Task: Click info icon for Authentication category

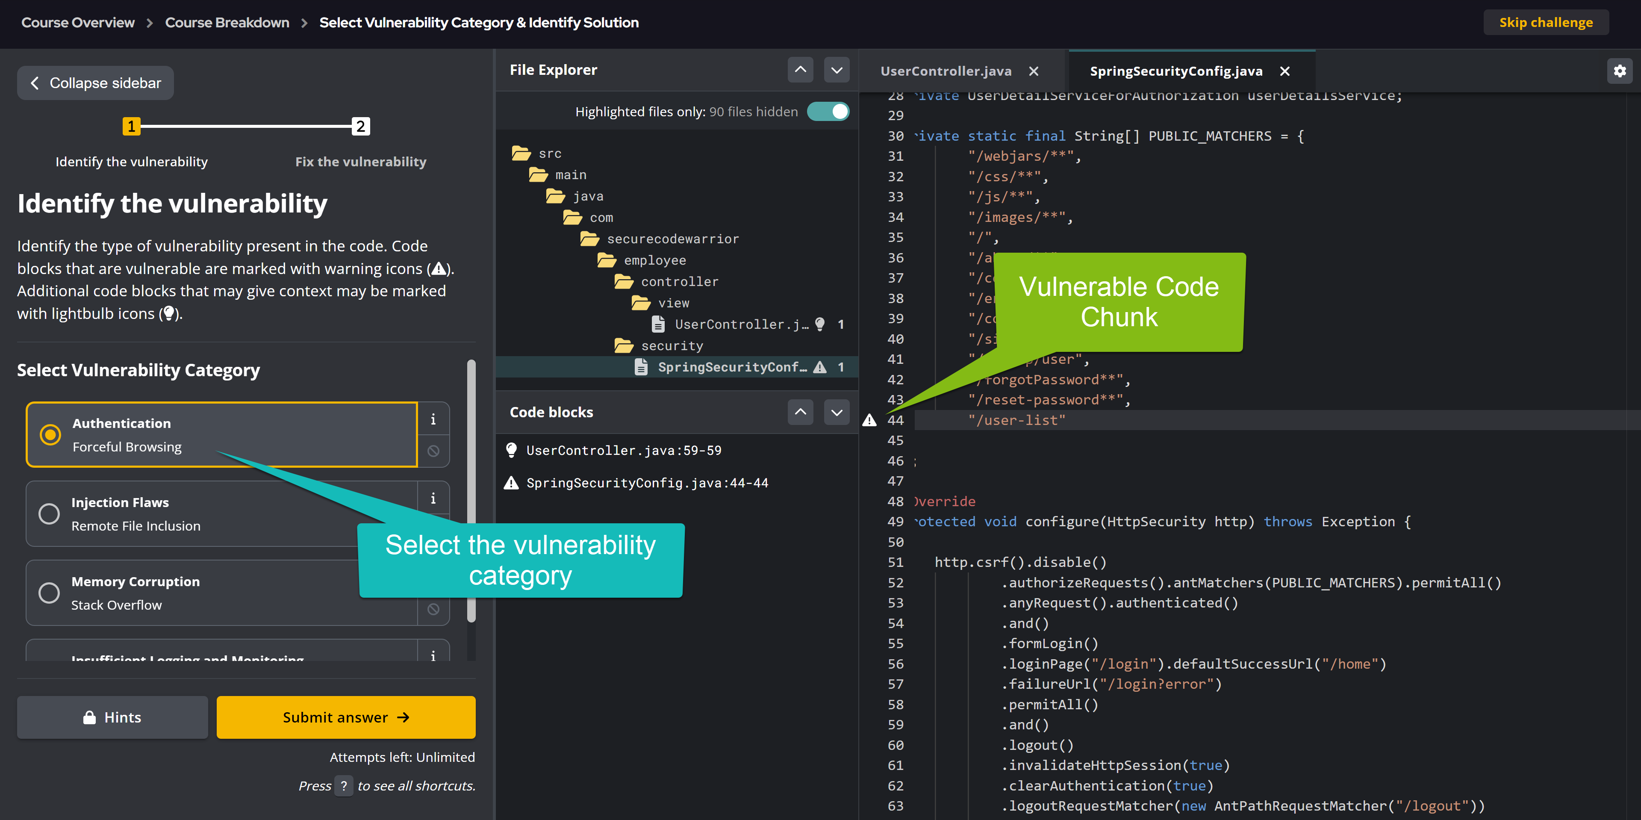Action: pyautogui.click(x=433, y=419)
